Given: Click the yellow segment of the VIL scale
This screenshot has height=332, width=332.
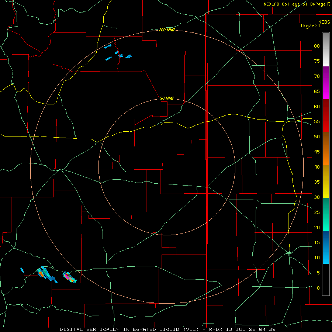Looking at the screenshot, I should [x=326, y=181].
